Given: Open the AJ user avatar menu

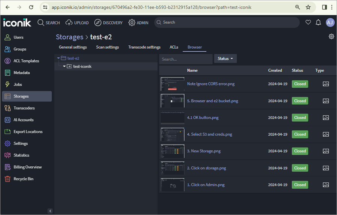Looking at the screenshot, I should click(330, 22).
